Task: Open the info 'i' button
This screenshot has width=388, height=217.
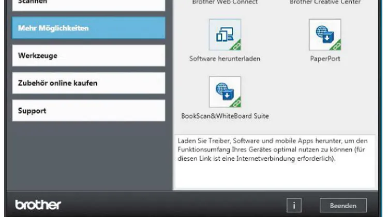Action: coord(294,206)
